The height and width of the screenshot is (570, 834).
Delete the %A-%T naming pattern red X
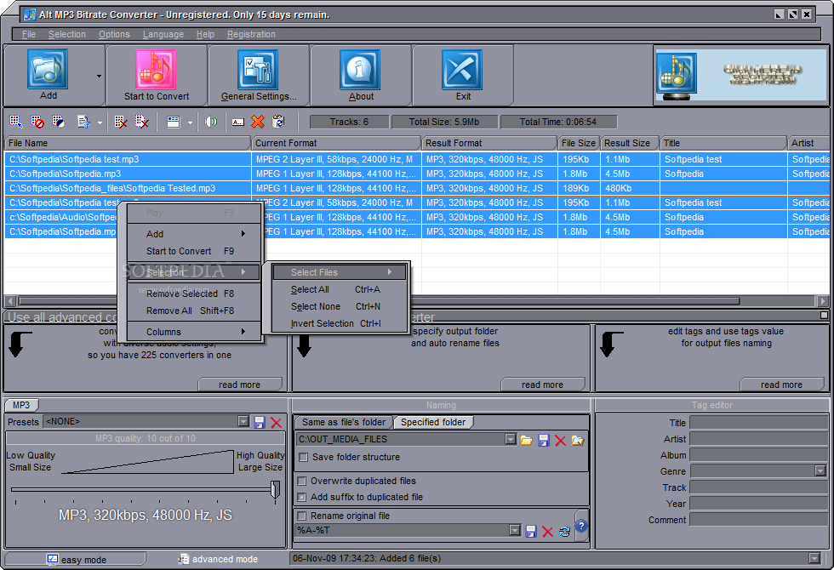click(547, 531)
